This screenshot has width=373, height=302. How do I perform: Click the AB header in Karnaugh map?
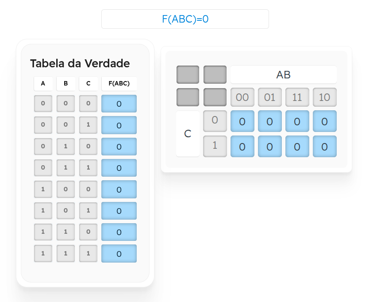284,75
